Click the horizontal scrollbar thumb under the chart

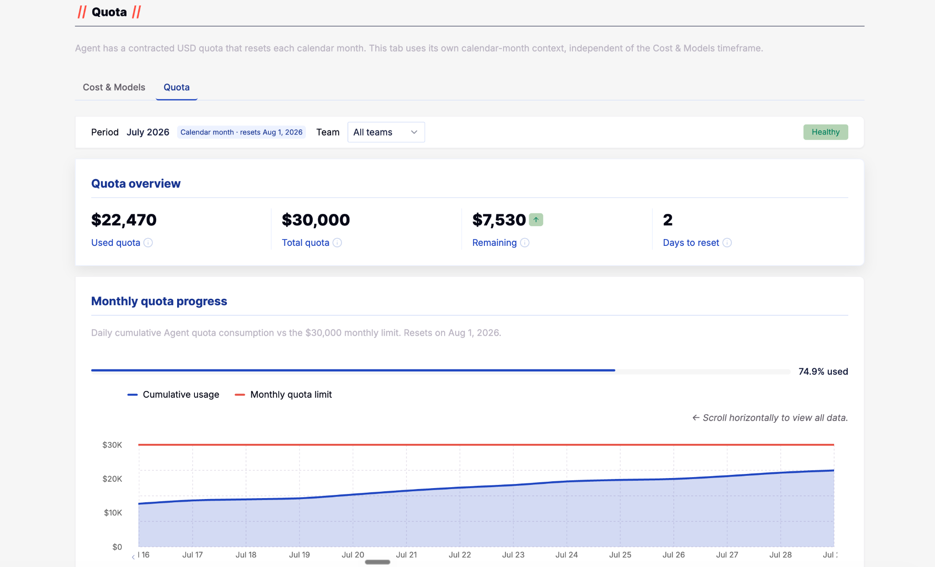tap(378, 562)
